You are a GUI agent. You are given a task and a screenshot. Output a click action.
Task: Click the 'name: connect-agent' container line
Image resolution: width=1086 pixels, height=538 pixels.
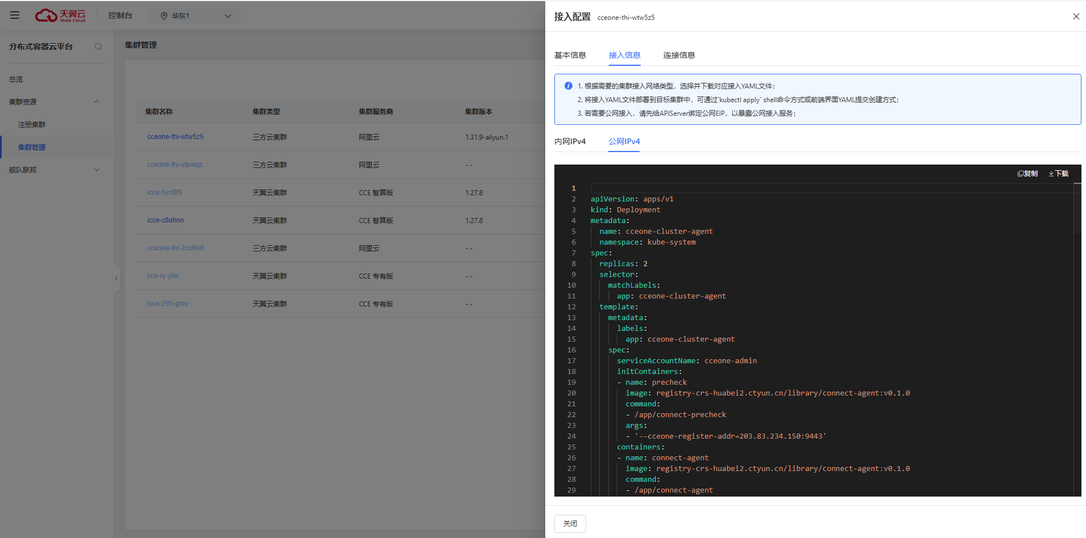(663, 458)
